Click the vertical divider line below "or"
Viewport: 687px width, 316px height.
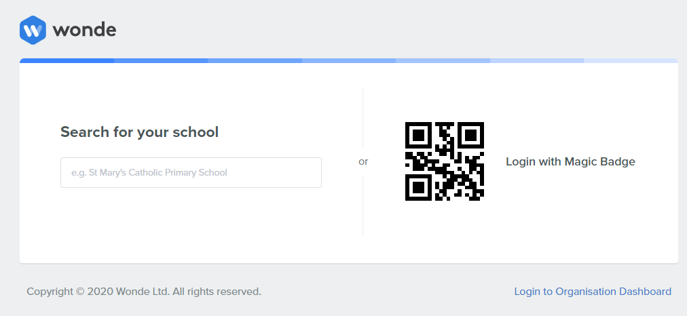coord(363,205)
